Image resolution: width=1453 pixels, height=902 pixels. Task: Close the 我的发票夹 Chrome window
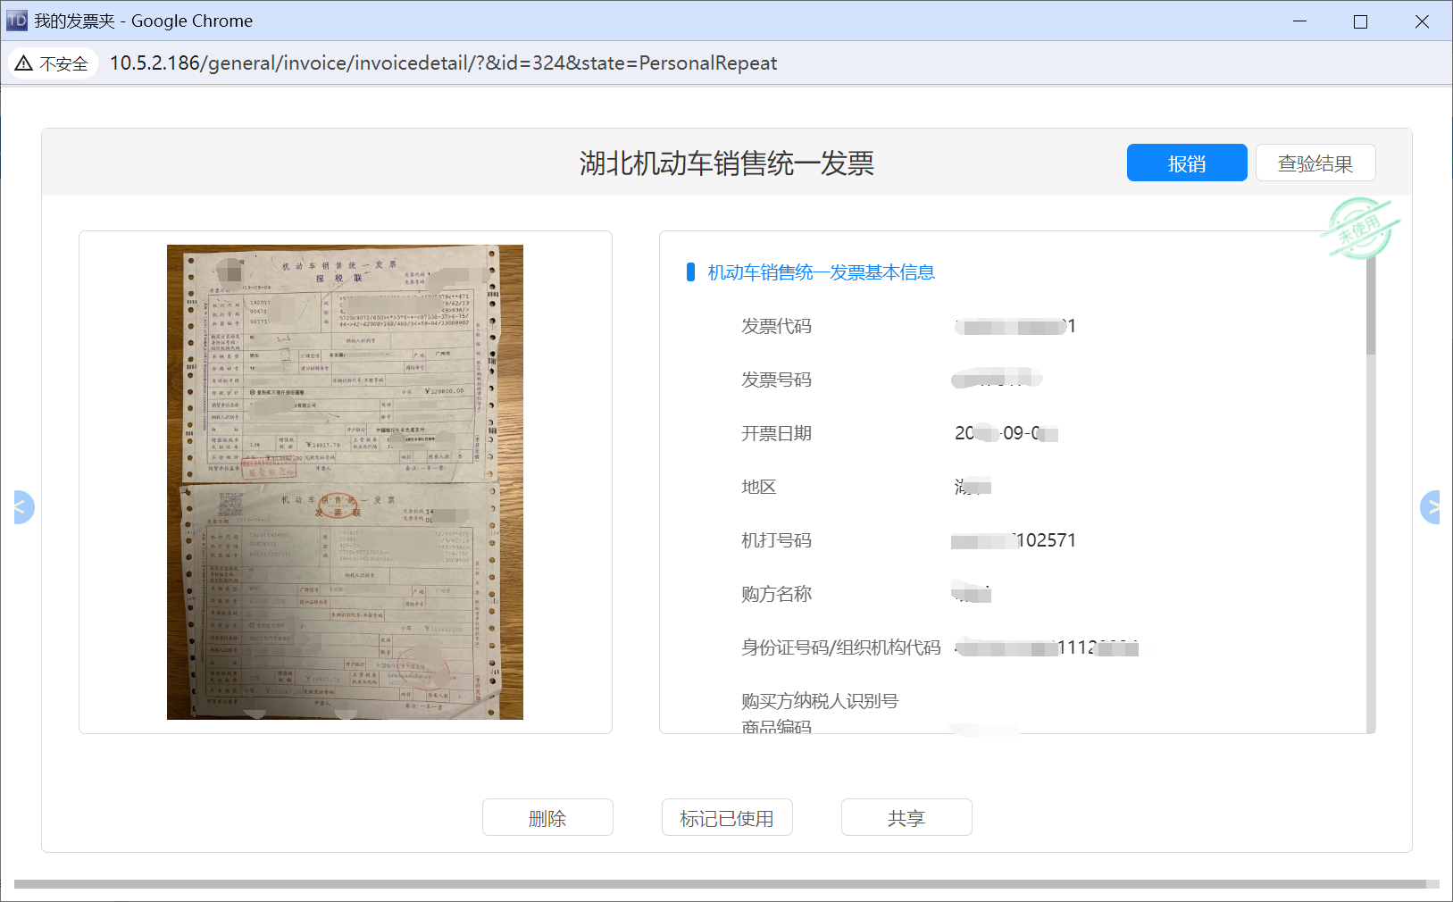pos(1422,21)
